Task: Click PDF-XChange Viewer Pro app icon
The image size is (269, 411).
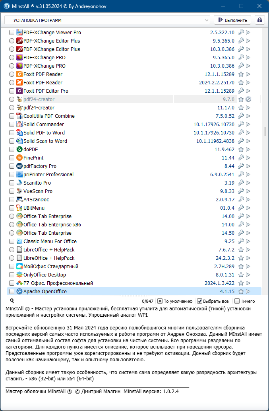Action: pyautogui.click(x=19, y=33)
